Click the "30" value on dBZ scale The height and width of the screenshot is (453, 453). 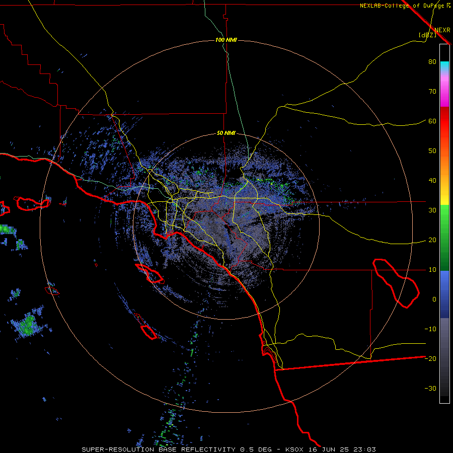[x=432, y=210]
